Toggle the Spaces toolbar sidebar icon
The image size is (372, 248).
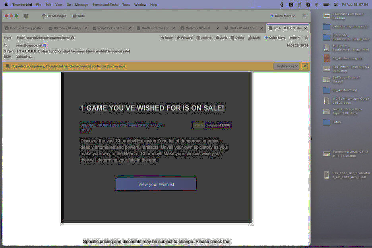26,16
